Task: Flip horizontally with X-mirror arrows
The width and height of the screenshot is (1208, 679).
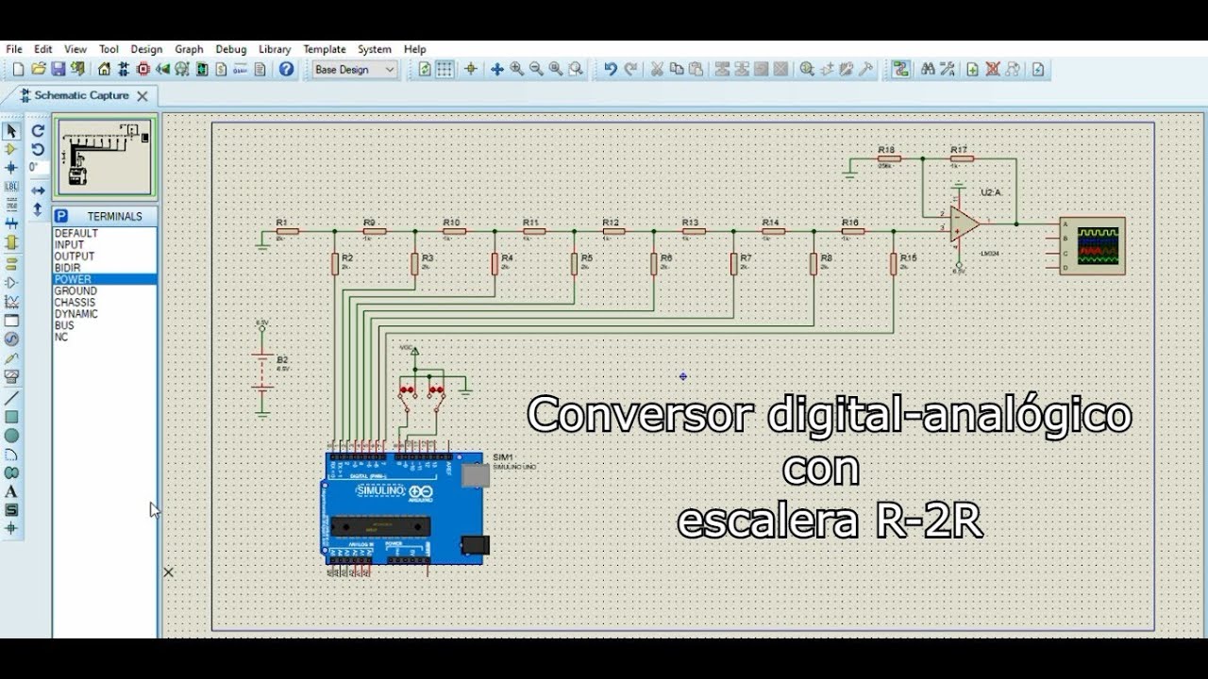Action: [x=38, y=190]
